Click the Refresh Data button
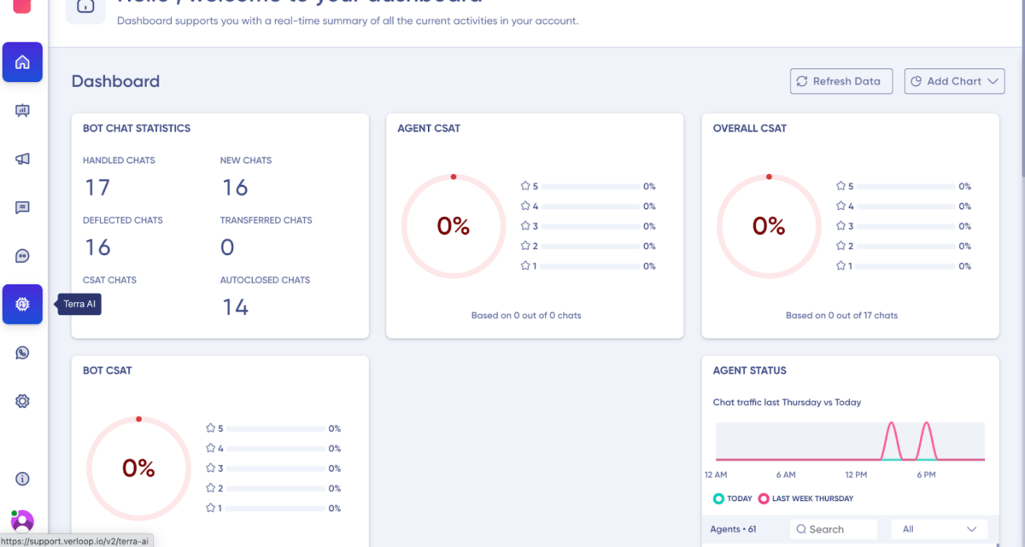Screen dimensions: 1025x547 (840, 81)
